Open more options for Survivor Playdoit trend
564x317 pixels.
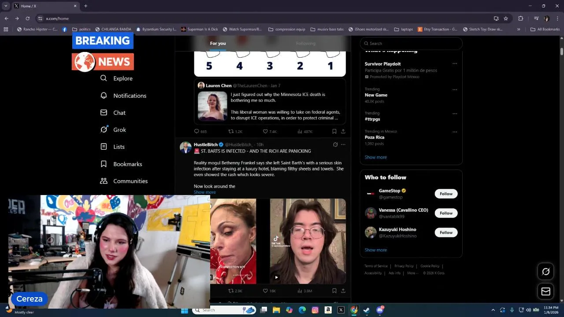455,63
